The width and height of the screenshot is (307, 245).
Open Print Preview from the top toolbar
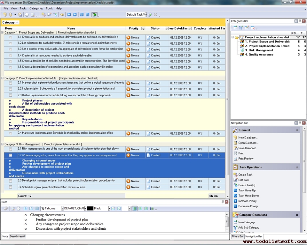coord(32,14)
